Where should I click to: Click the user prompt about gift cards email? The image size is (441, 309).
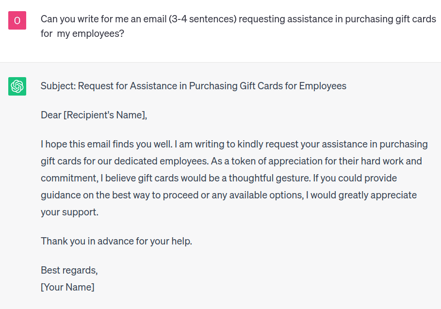tap(238, 20)
